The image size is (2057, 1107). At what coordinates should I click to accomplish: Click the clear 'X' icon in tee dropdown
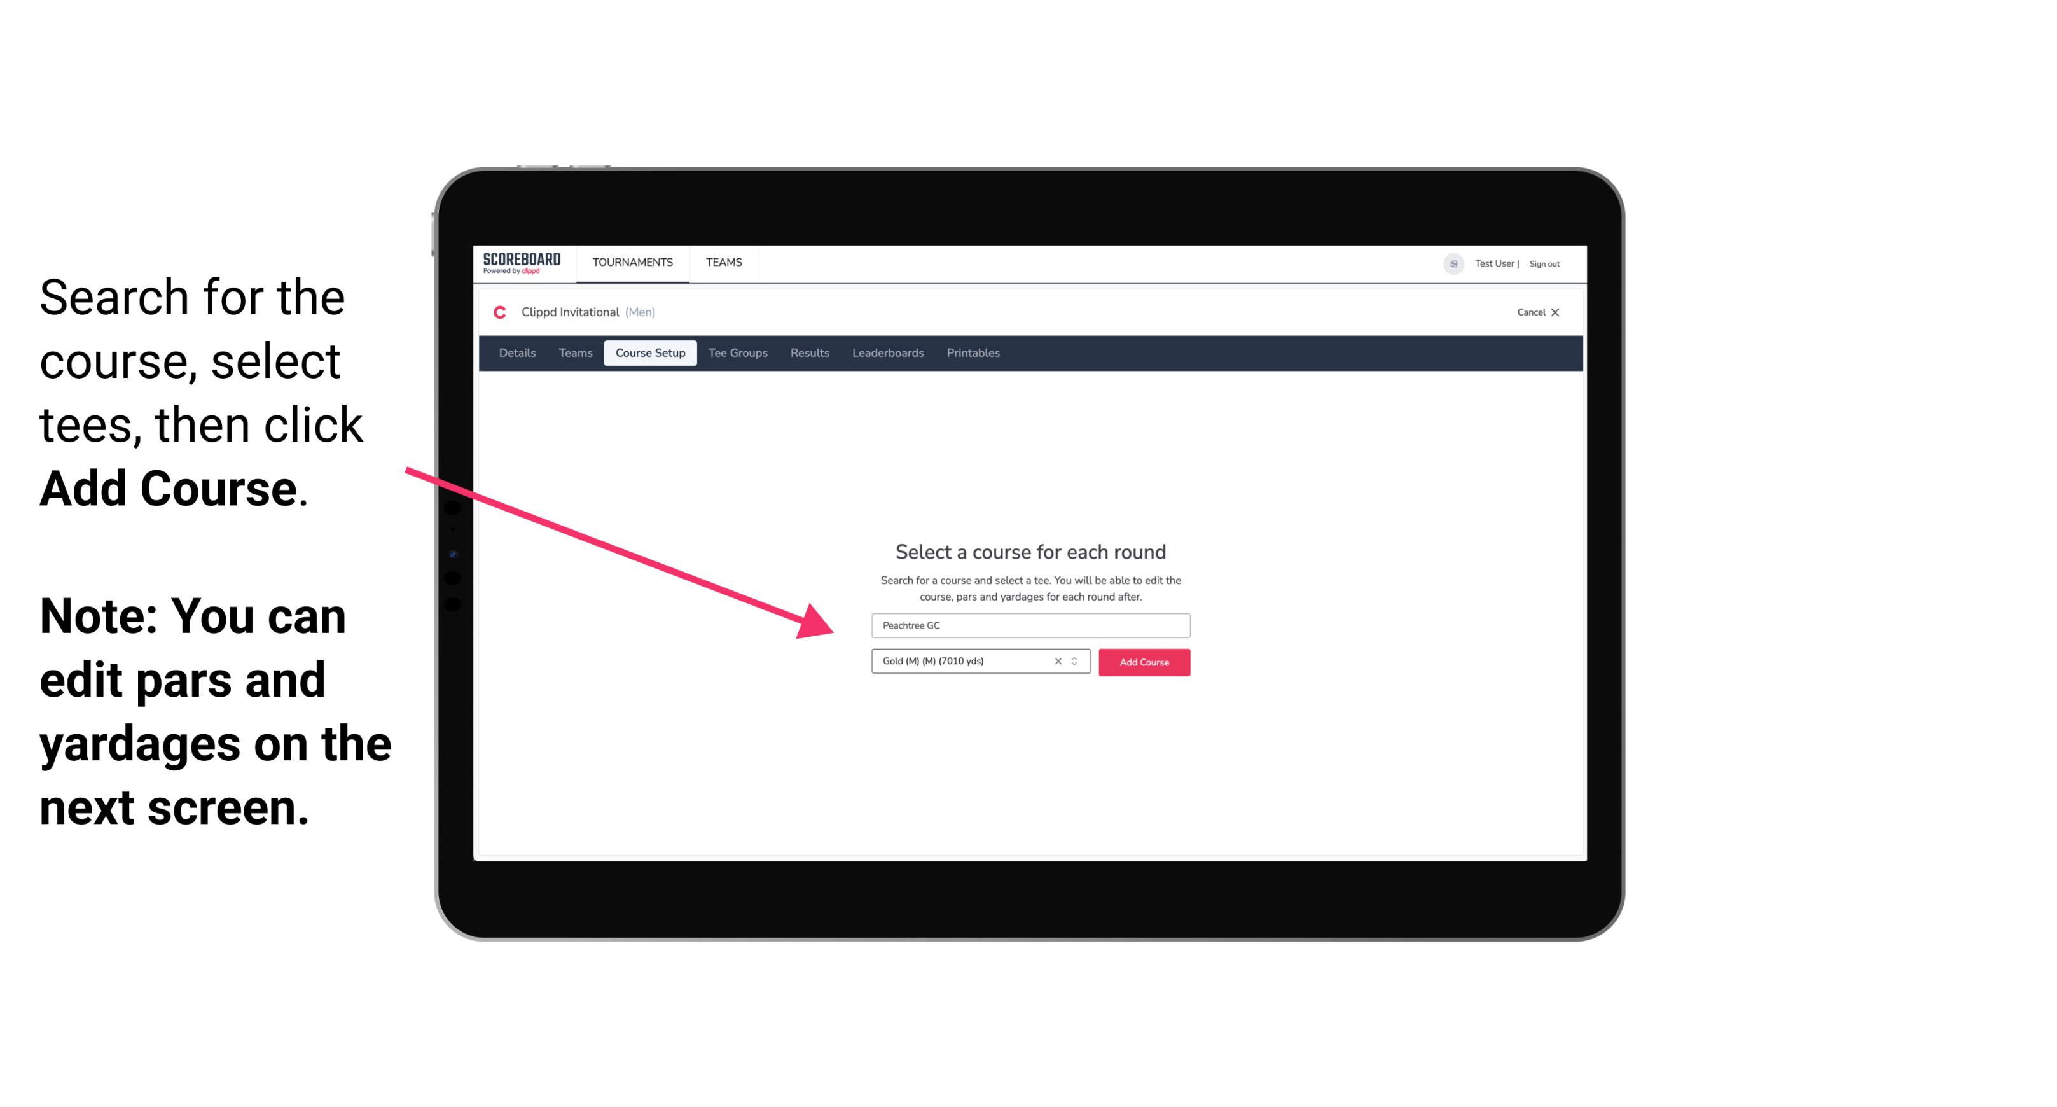pos(1056,662)
